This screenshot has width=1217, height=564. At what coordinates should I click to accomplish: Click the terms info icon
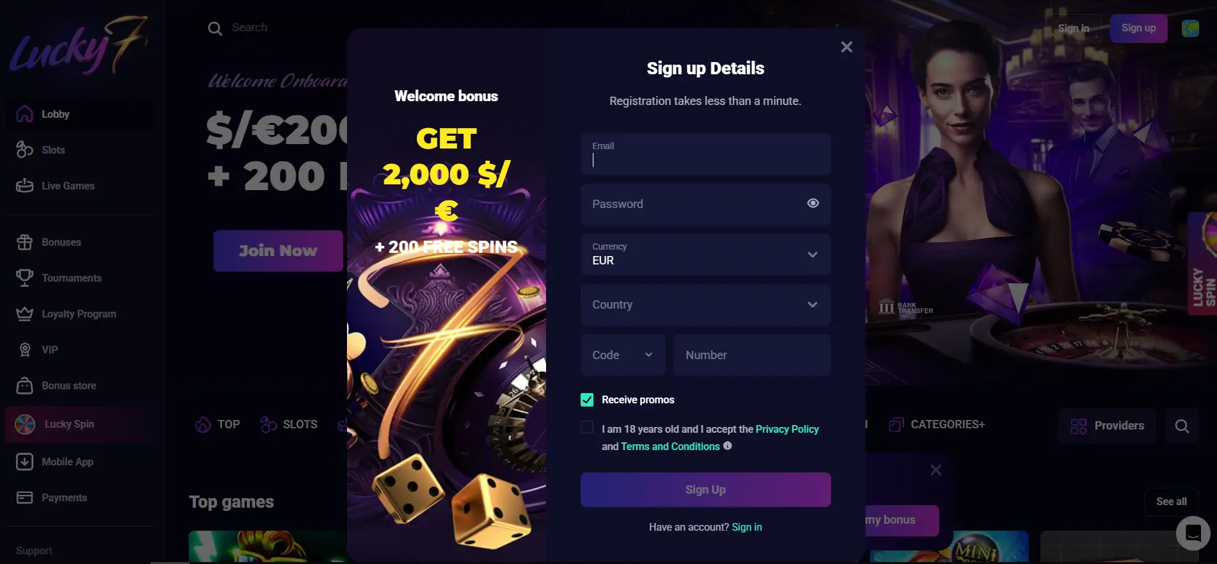point(727,446)
